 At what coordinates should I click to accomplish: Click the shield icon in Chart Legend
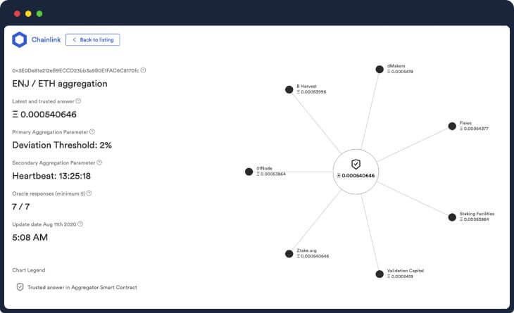click(20, 287)
